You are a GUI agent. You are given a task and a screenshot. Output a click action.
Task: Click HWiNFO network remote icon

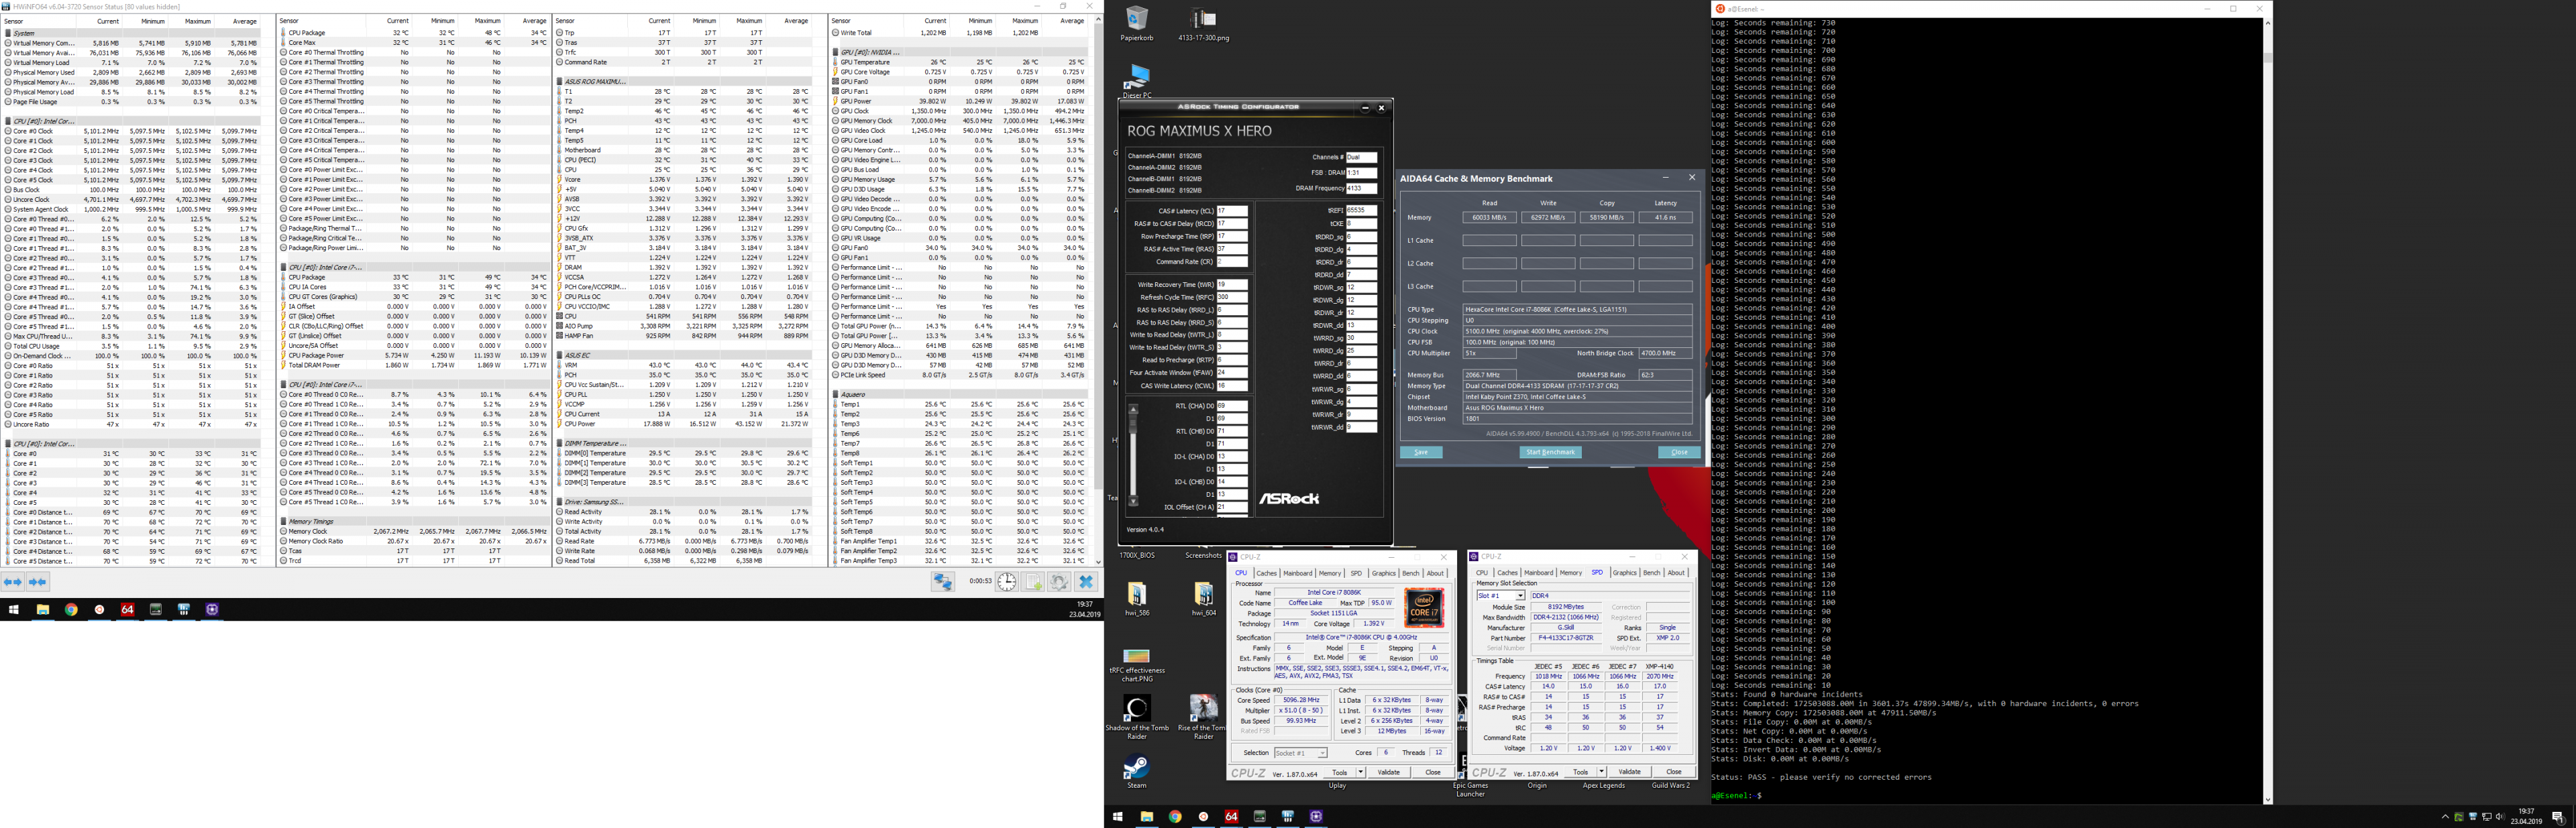943,582
